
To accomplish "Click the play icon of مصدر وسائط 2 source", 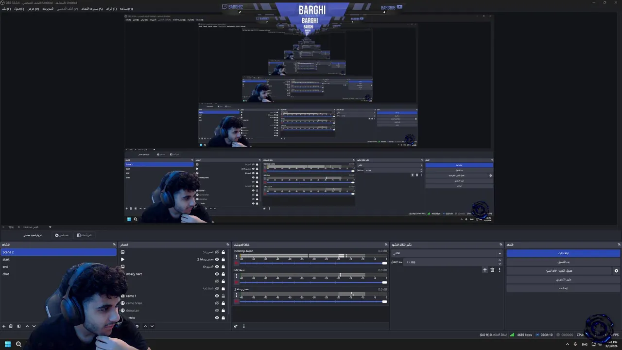I will point(122,259).
